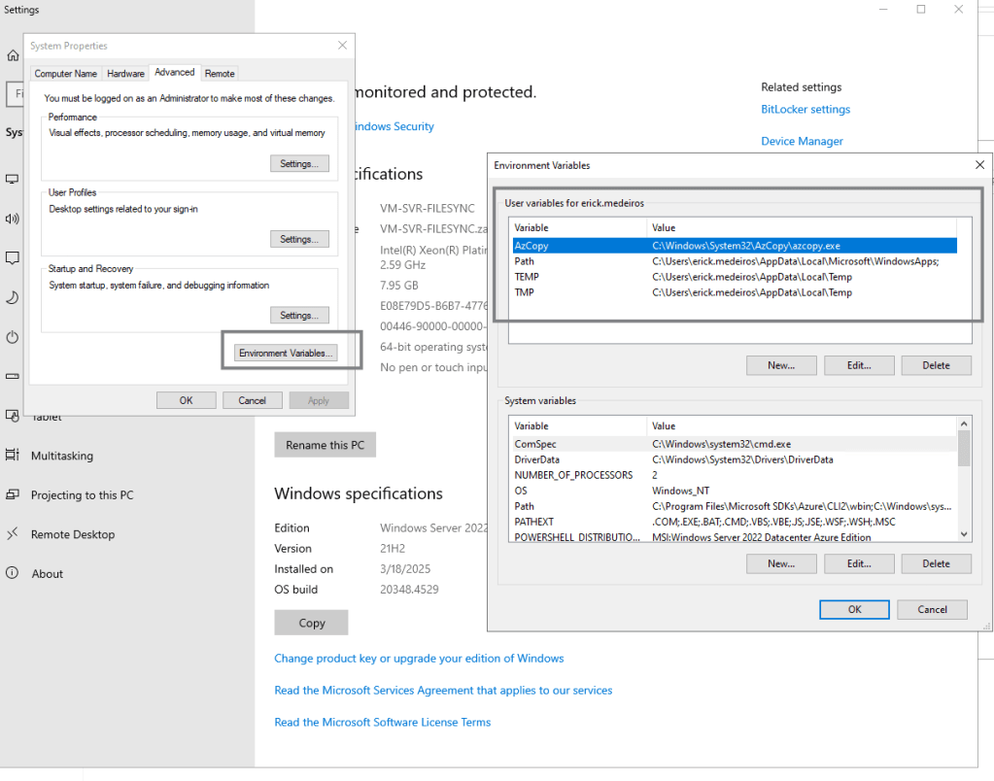Screen dimensions: 994x781
Task: Click the Focus assist moon icon
Action: pos(13,297)
